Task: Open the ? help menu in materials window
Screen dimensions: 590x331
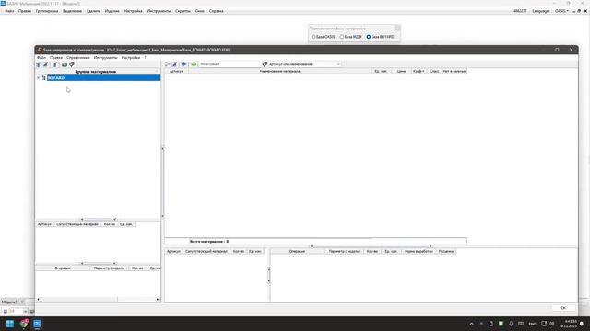Action: pos(145,57)
